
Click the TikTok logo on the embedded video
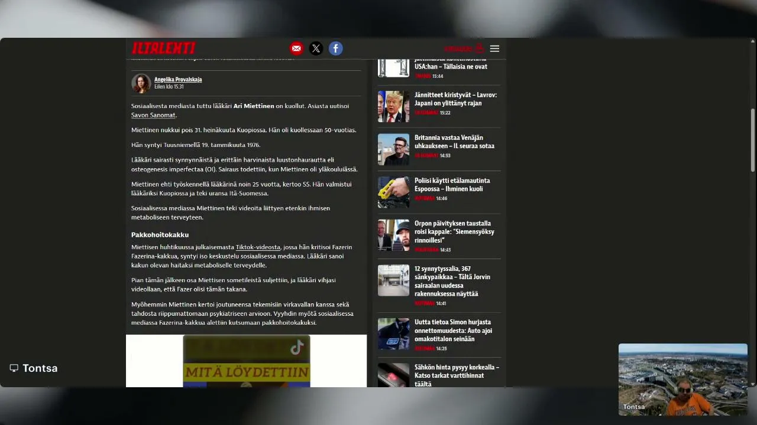pos(297,348)
